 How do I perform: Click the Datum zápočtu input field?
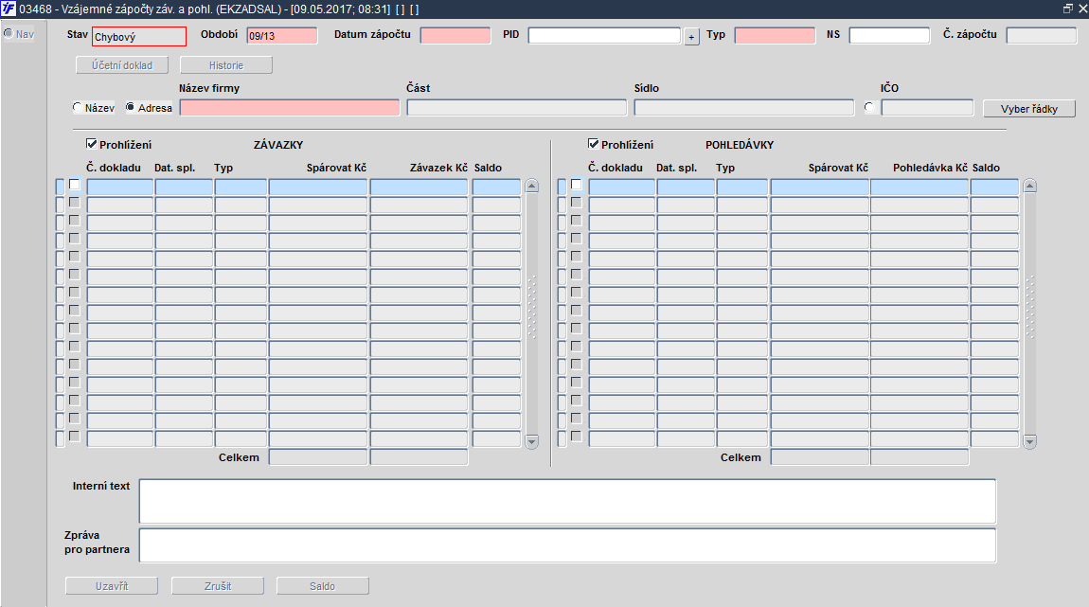click(x=455, y=36)
